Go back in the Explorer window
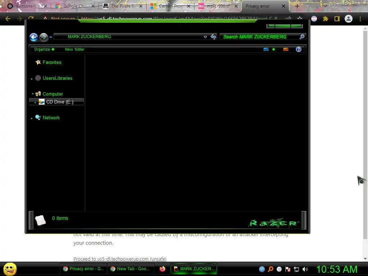The height and width of the screenshot is (276, 368). point(33,37)
